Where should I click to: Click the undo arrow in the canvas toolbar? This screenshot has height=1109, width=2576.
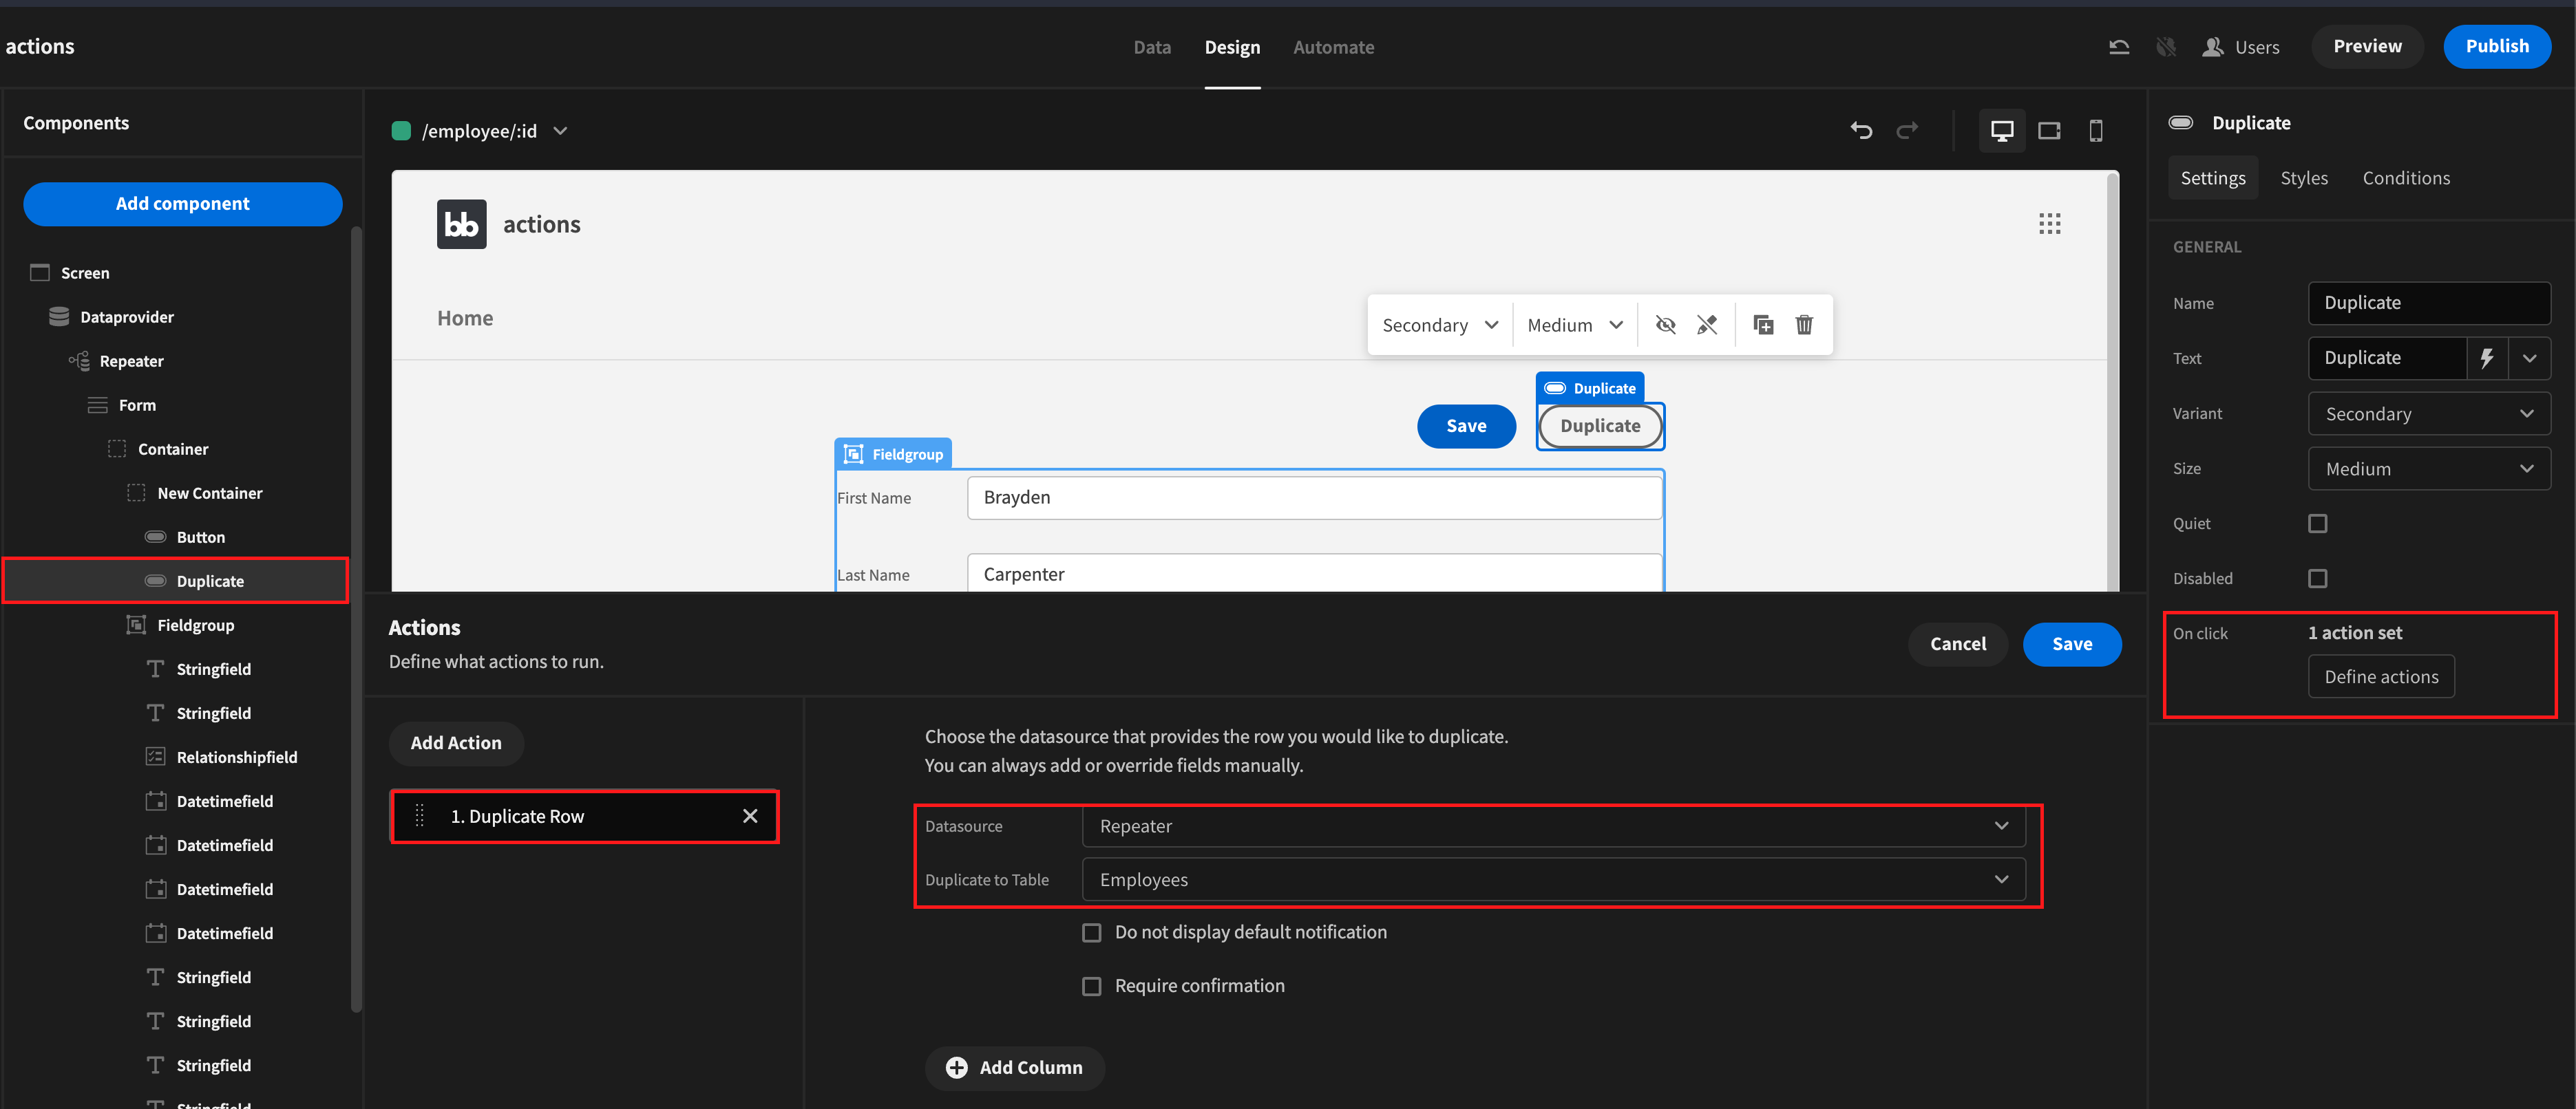click(1860, 131)
